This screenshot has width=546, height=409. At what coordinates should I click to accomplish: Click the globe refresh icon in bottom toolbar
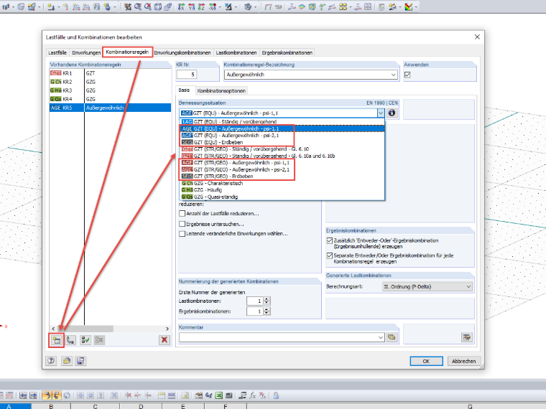tap(67, 395)
